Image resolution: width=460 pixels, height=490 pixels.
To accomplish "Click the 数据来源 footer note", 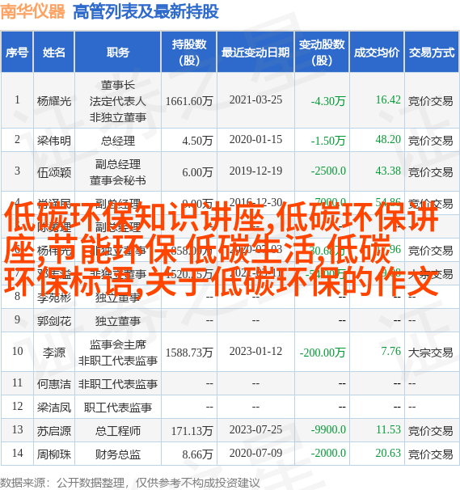I will click(x=129, y=483).
